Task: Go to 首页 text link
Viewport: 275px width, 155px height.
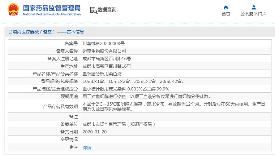Action: [x=226, y=14]
